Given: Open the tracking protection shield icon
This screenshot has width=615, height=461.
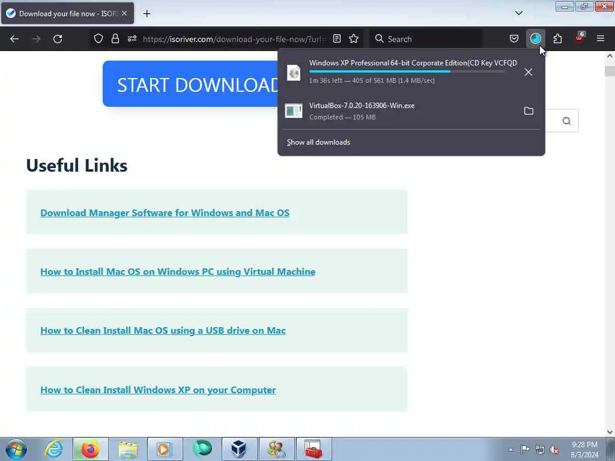Looking at the screenshot, I should [x=98, y=38].
